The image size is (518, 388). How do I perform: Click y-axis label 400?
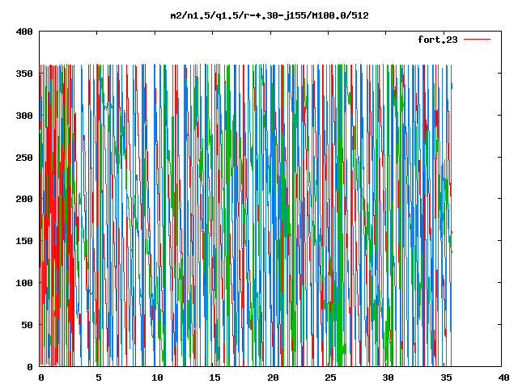coord(24,32)
